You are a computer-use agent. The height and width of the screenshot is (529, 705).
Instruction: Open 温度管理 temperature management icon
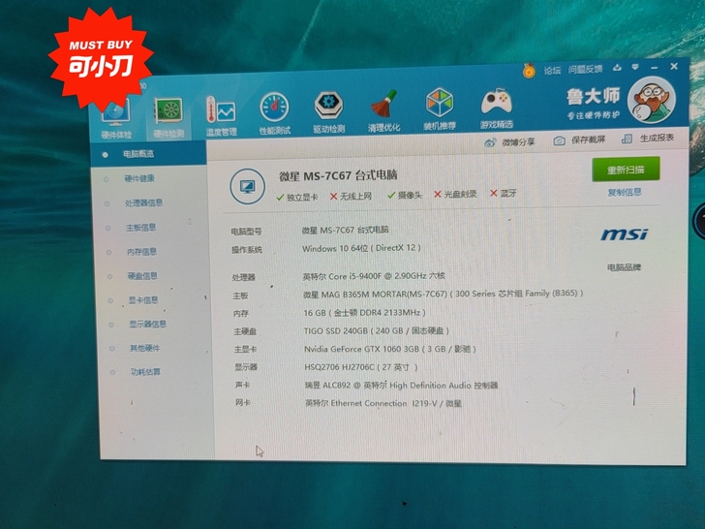(x=221, y=112)
